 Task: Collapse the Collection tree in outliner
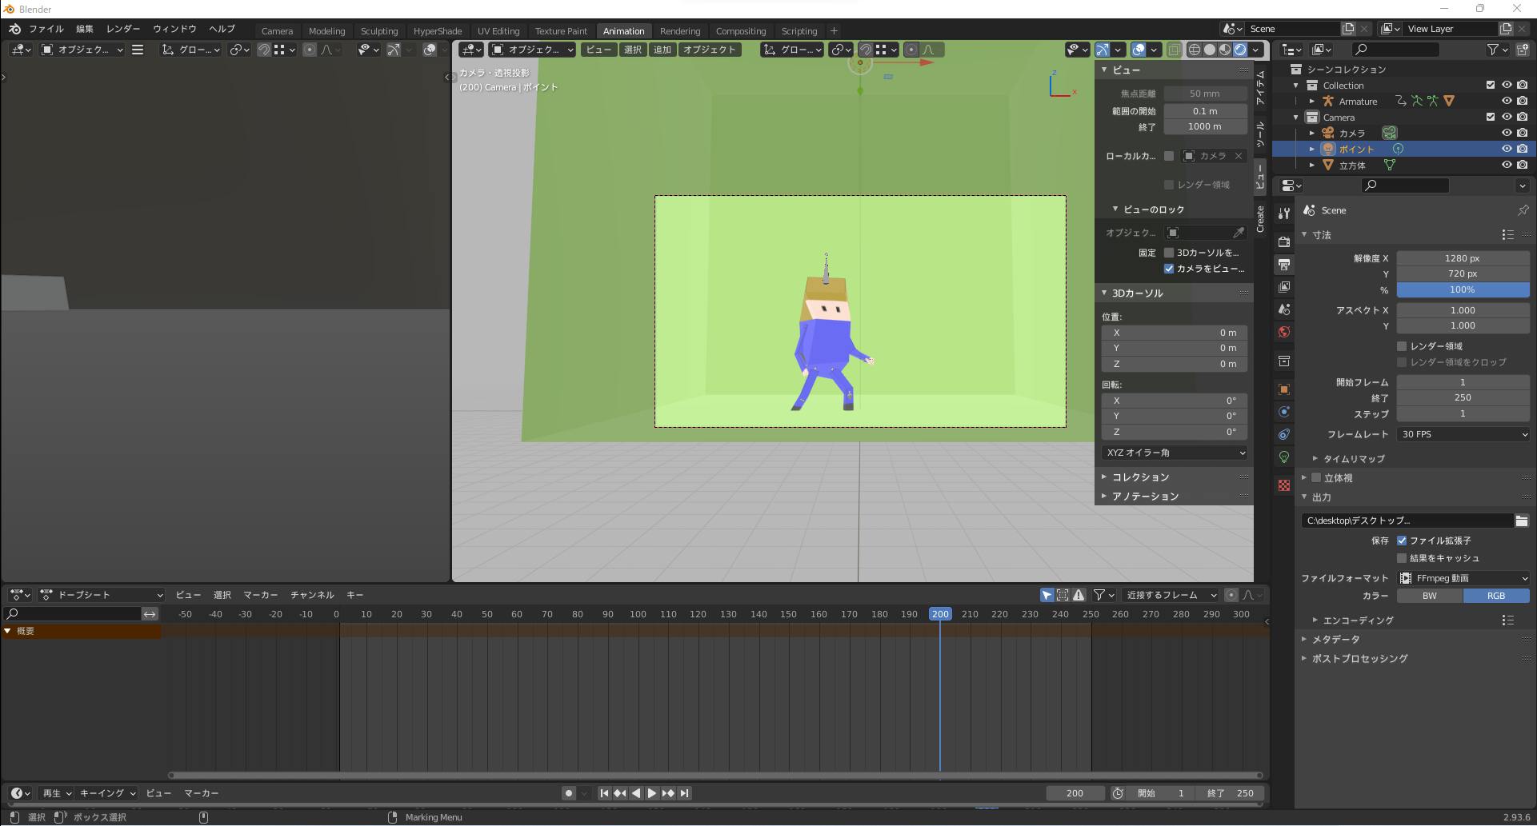[1296, 86]
